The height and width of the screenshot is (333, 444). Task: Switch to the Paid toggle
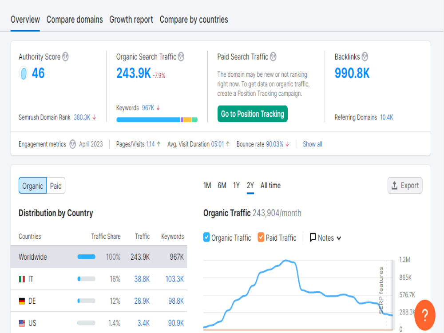[56, 186]
